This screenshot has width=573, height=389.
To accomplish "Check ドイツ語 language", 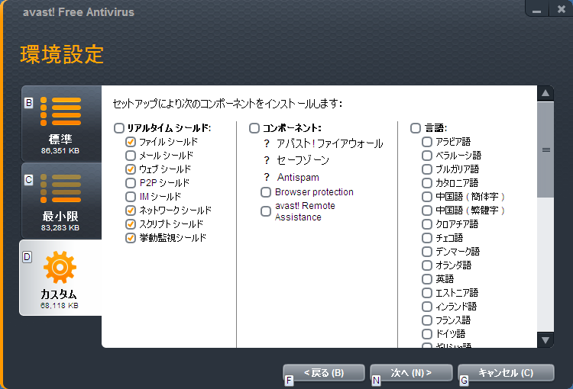I will (427, 334).
